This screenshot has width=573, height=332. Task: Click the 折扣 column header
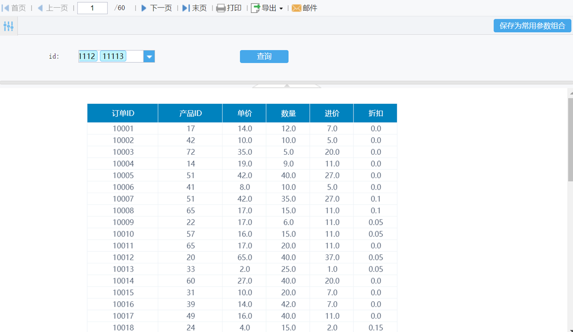click(x=375, y=113)
